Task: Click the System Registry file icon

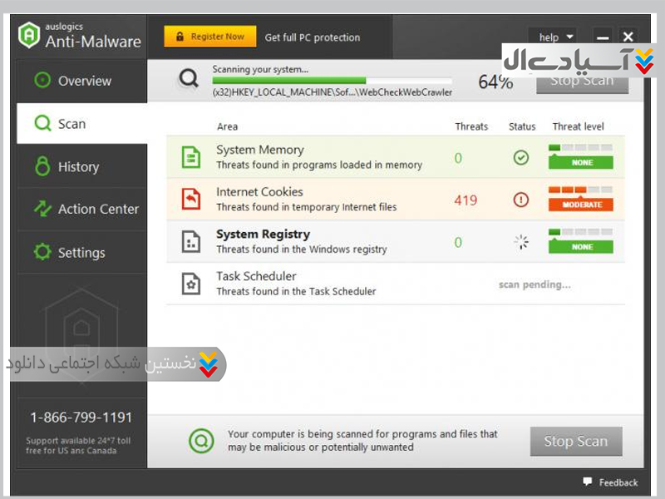Action: click(191, 242)
